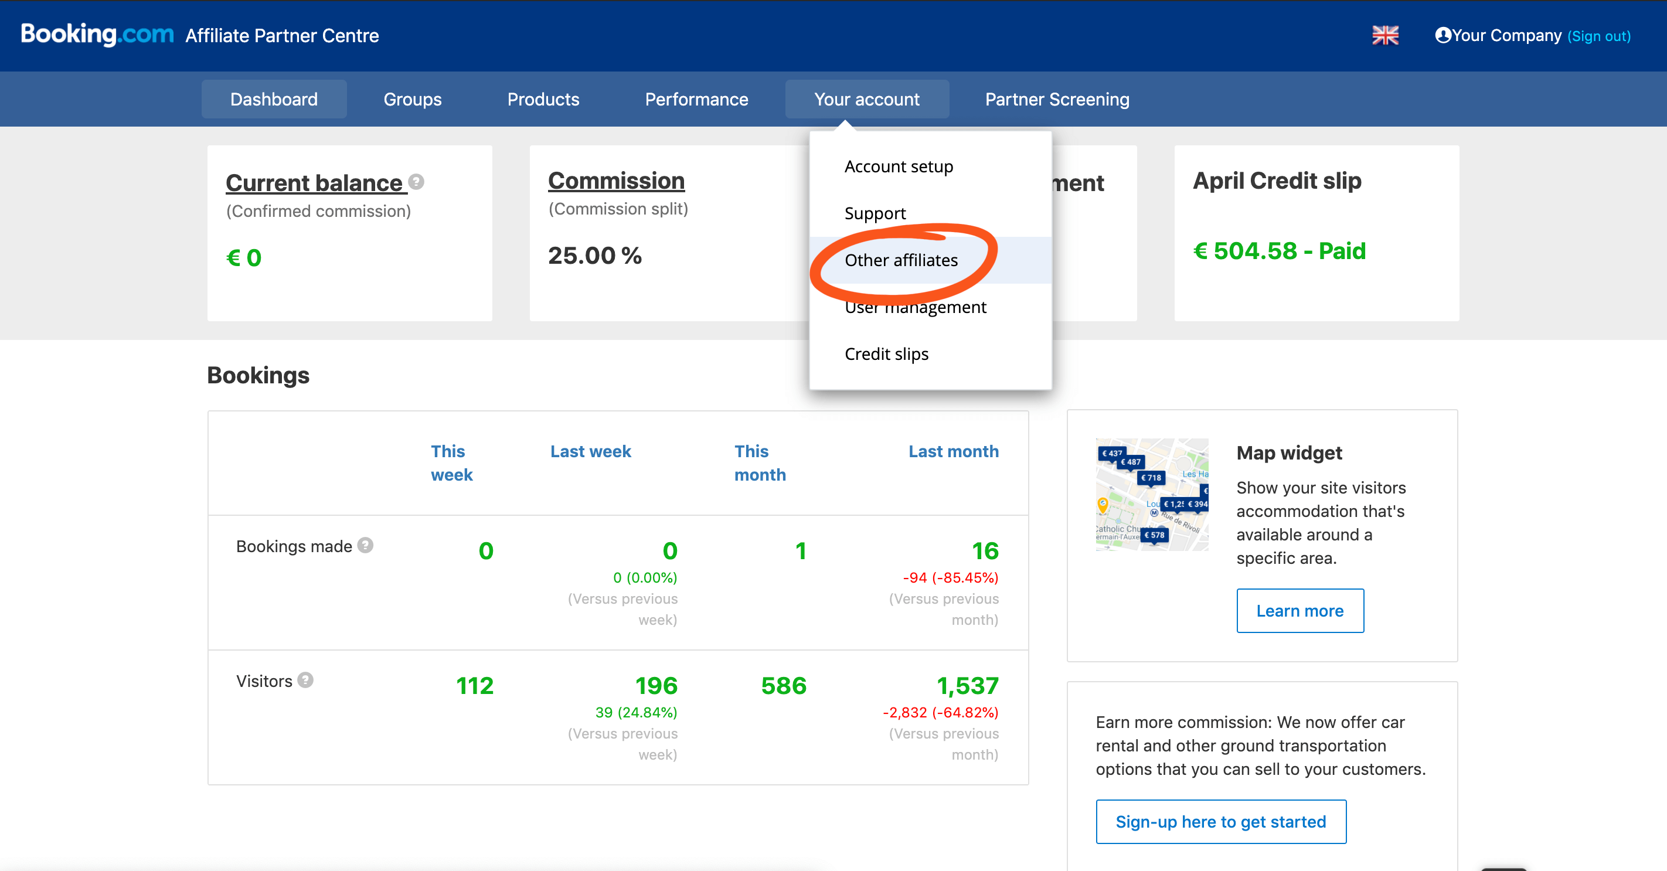Screen dimensions: 1667x871
Task: Open the Products menu
Action: (x=543, y=99)
